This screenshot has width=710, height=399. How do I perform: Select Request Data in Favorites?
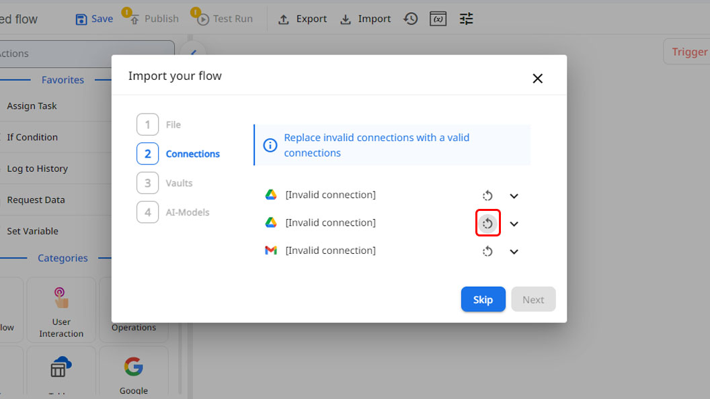36,200
